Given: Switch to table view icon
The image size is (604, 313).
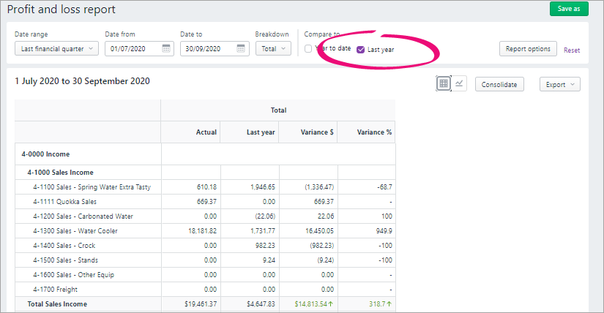Looking at the screenshot, I should tap(443, 84).
